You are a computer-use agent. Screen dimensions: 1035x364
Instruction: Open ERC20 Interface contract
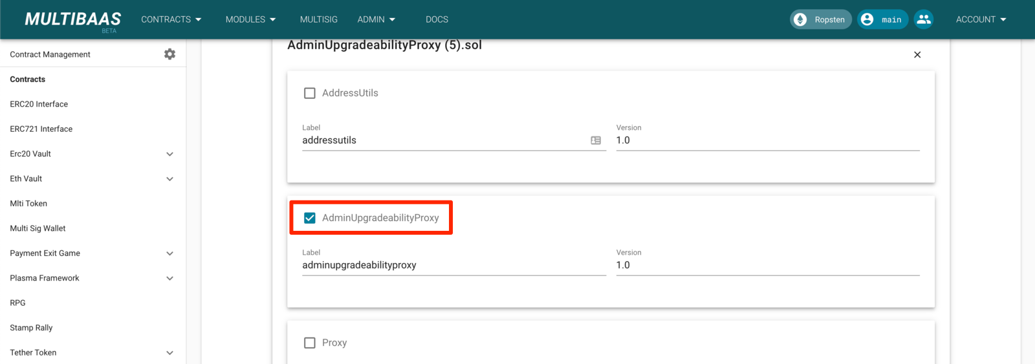tap(39, 104)
